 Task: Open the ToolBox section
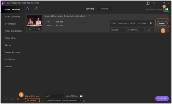click(9, 67)
